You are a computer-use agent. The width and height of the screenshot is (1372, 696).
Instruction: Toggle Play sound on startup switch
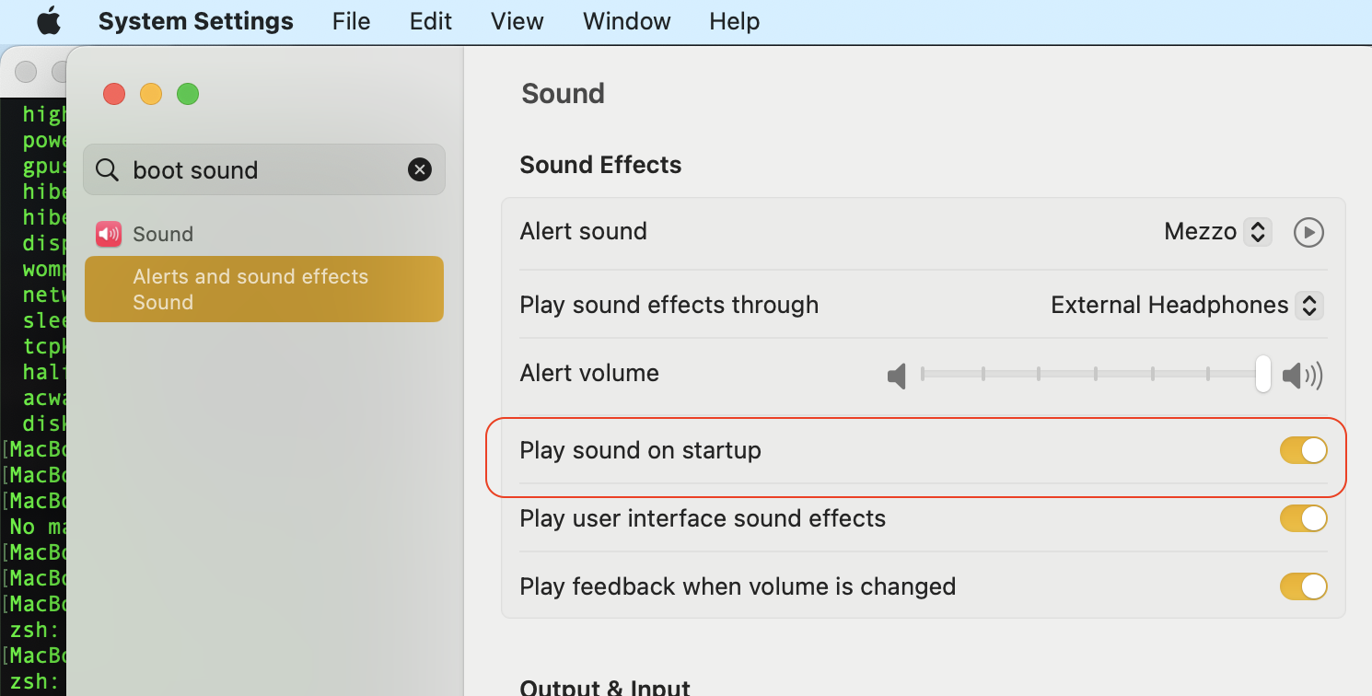pos(1304,450)
